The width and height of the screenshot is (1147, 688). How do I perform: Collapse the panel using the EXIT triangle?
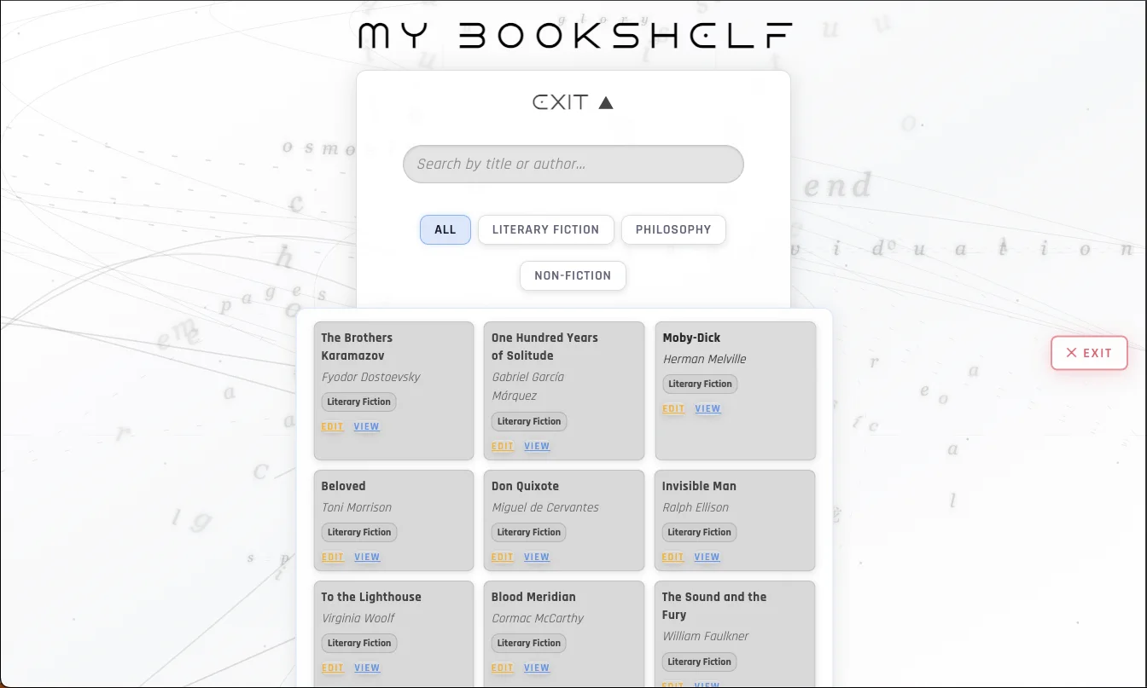[x=573, y=102]
